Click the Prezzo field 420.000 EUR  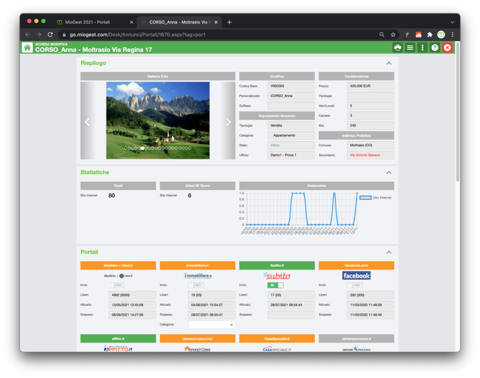pyautogui.click(x=371, y=86)
